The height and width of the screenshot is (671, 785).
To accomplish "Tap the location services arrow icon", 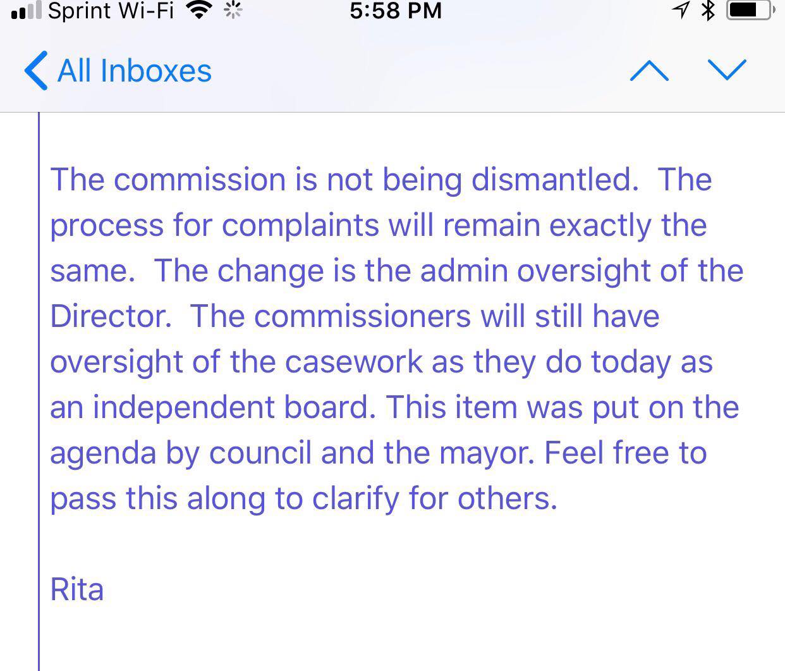I will (681, 10).
